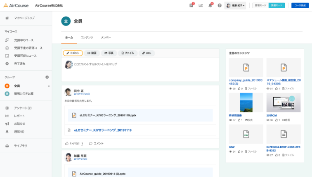The height and width of the screenshot is (177, 312).
Task: Click the notification bell icon in header
Action: 210,5
